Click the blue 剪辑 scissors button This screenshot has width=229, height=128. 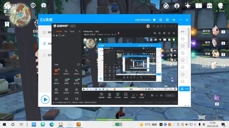184,89
